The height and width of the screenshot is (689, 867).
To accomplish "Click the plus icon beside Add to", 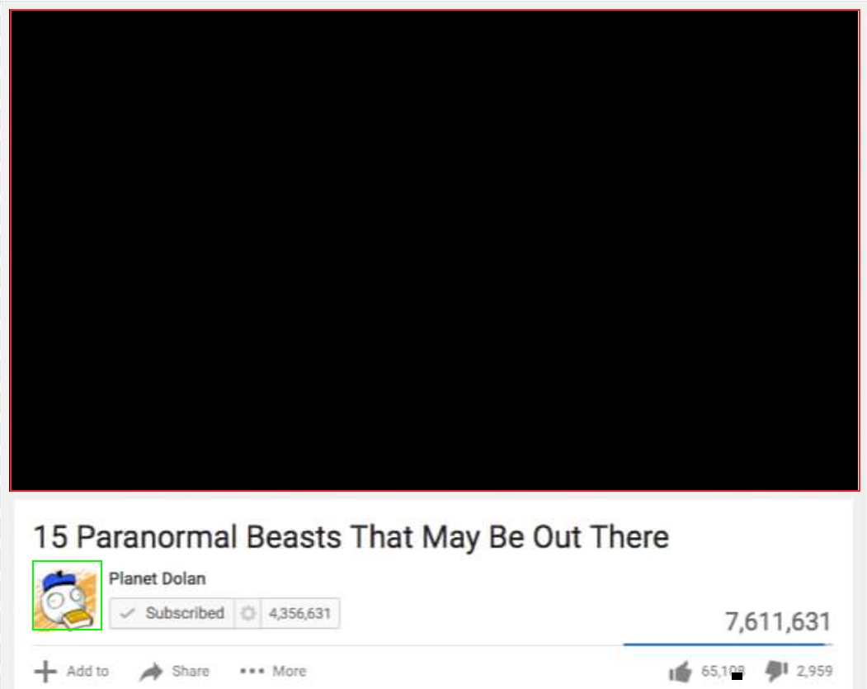I will pos(45,672).
